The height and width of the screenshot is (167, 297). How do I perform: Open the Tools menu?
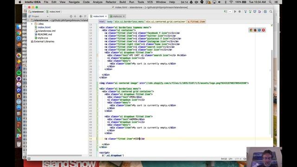(141, 2)
